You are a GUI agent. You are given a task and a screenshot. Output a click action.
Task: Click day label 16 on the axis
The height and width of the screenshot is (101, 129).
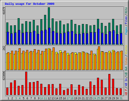[64, 98]
